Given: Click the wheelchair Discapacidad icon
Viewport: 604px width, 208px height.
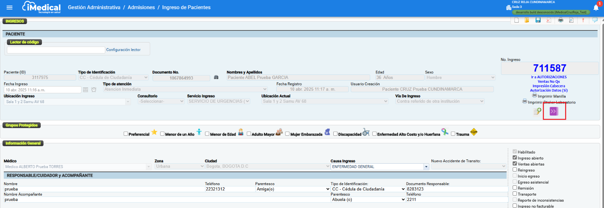Looking at the screenshot, I should tap(366, 132).
